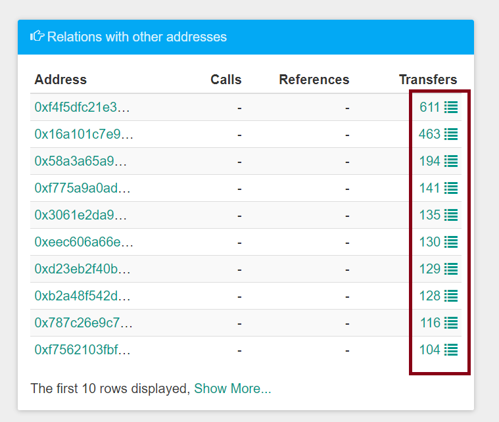499x422 pixels.
Task: Open address 0xf4f5dfc21e3…
Action: coord(82,107)
